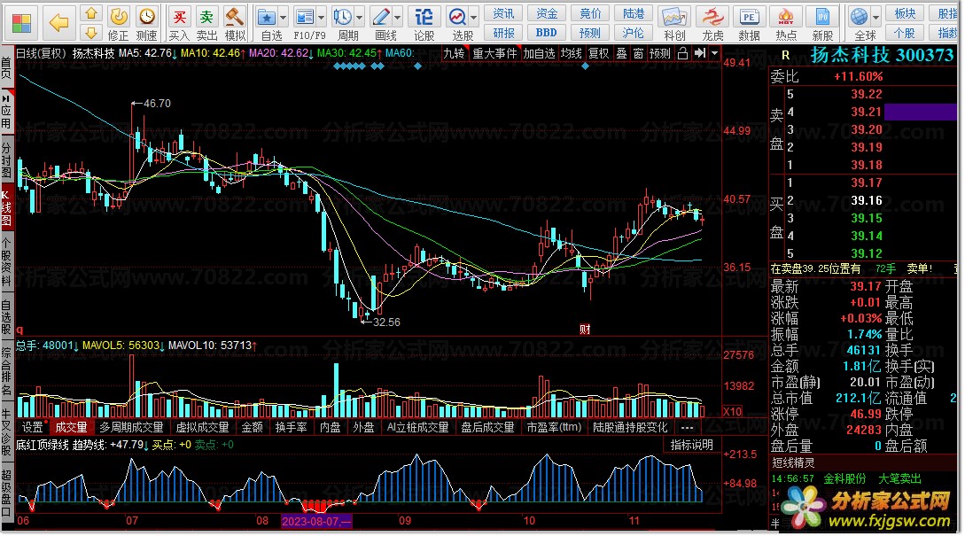Viewport: 965px width, 536px height.
Task: Open the colorful grid home icon
Action: point(21,23)
